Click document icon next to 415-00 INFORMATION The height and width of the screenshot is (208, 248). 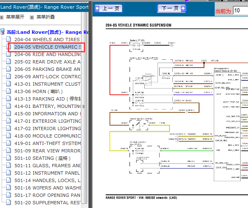9,113
